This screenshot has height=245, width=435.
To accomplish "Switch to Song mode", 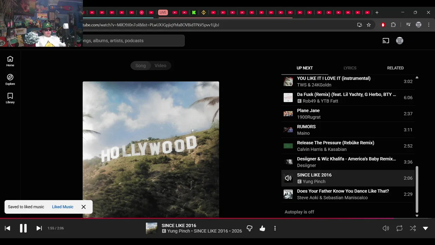I will pos(141,66).
